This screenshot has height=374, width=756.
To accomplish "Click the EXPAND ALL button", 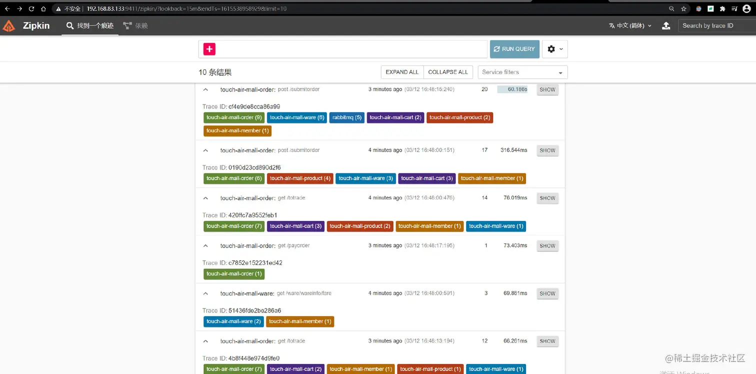I will 402,72.
